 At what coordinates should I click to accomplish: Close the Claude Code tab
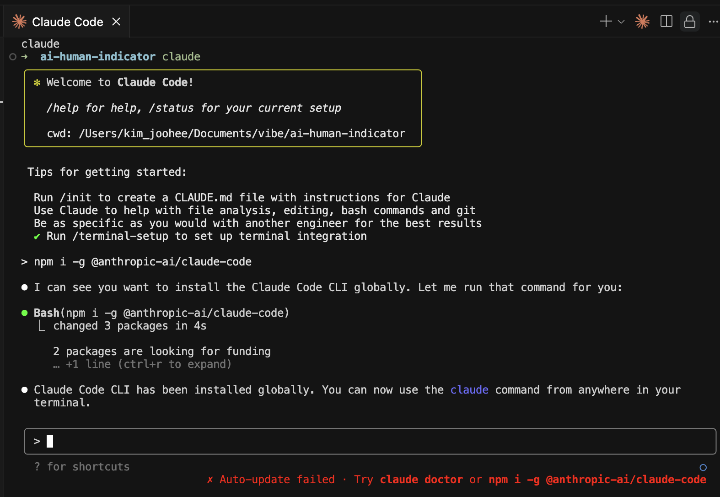pyautogui.click(x=116, y=22)
